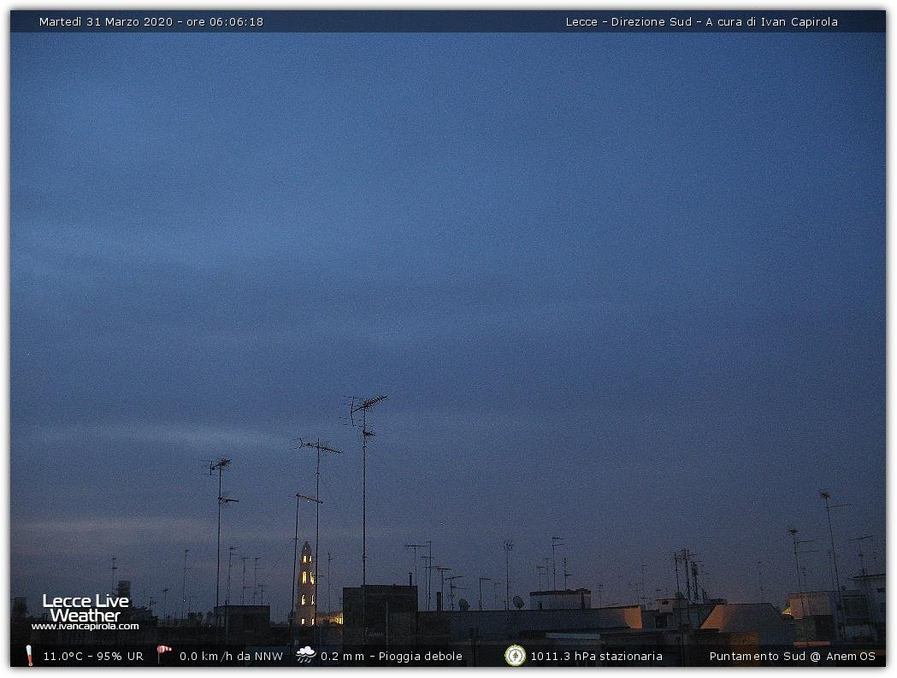897x678 pixels.
Task: Click the red windsock wind icon
Action: click(x=164, y=654)
